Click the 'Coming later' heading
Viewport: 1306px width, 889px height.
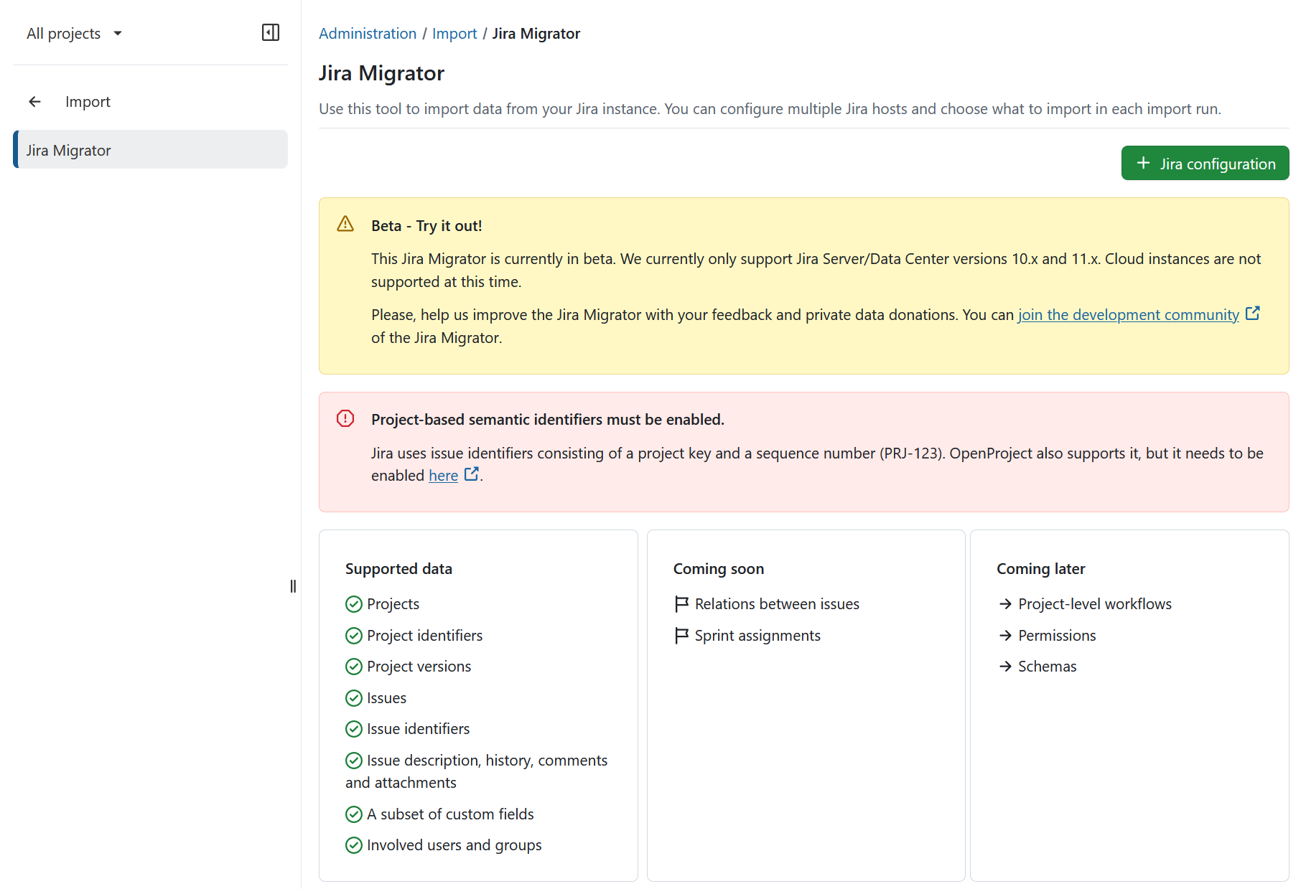point(1041,569)
